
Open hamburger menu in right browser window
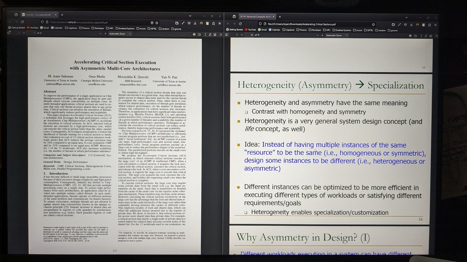pos(435,25)
